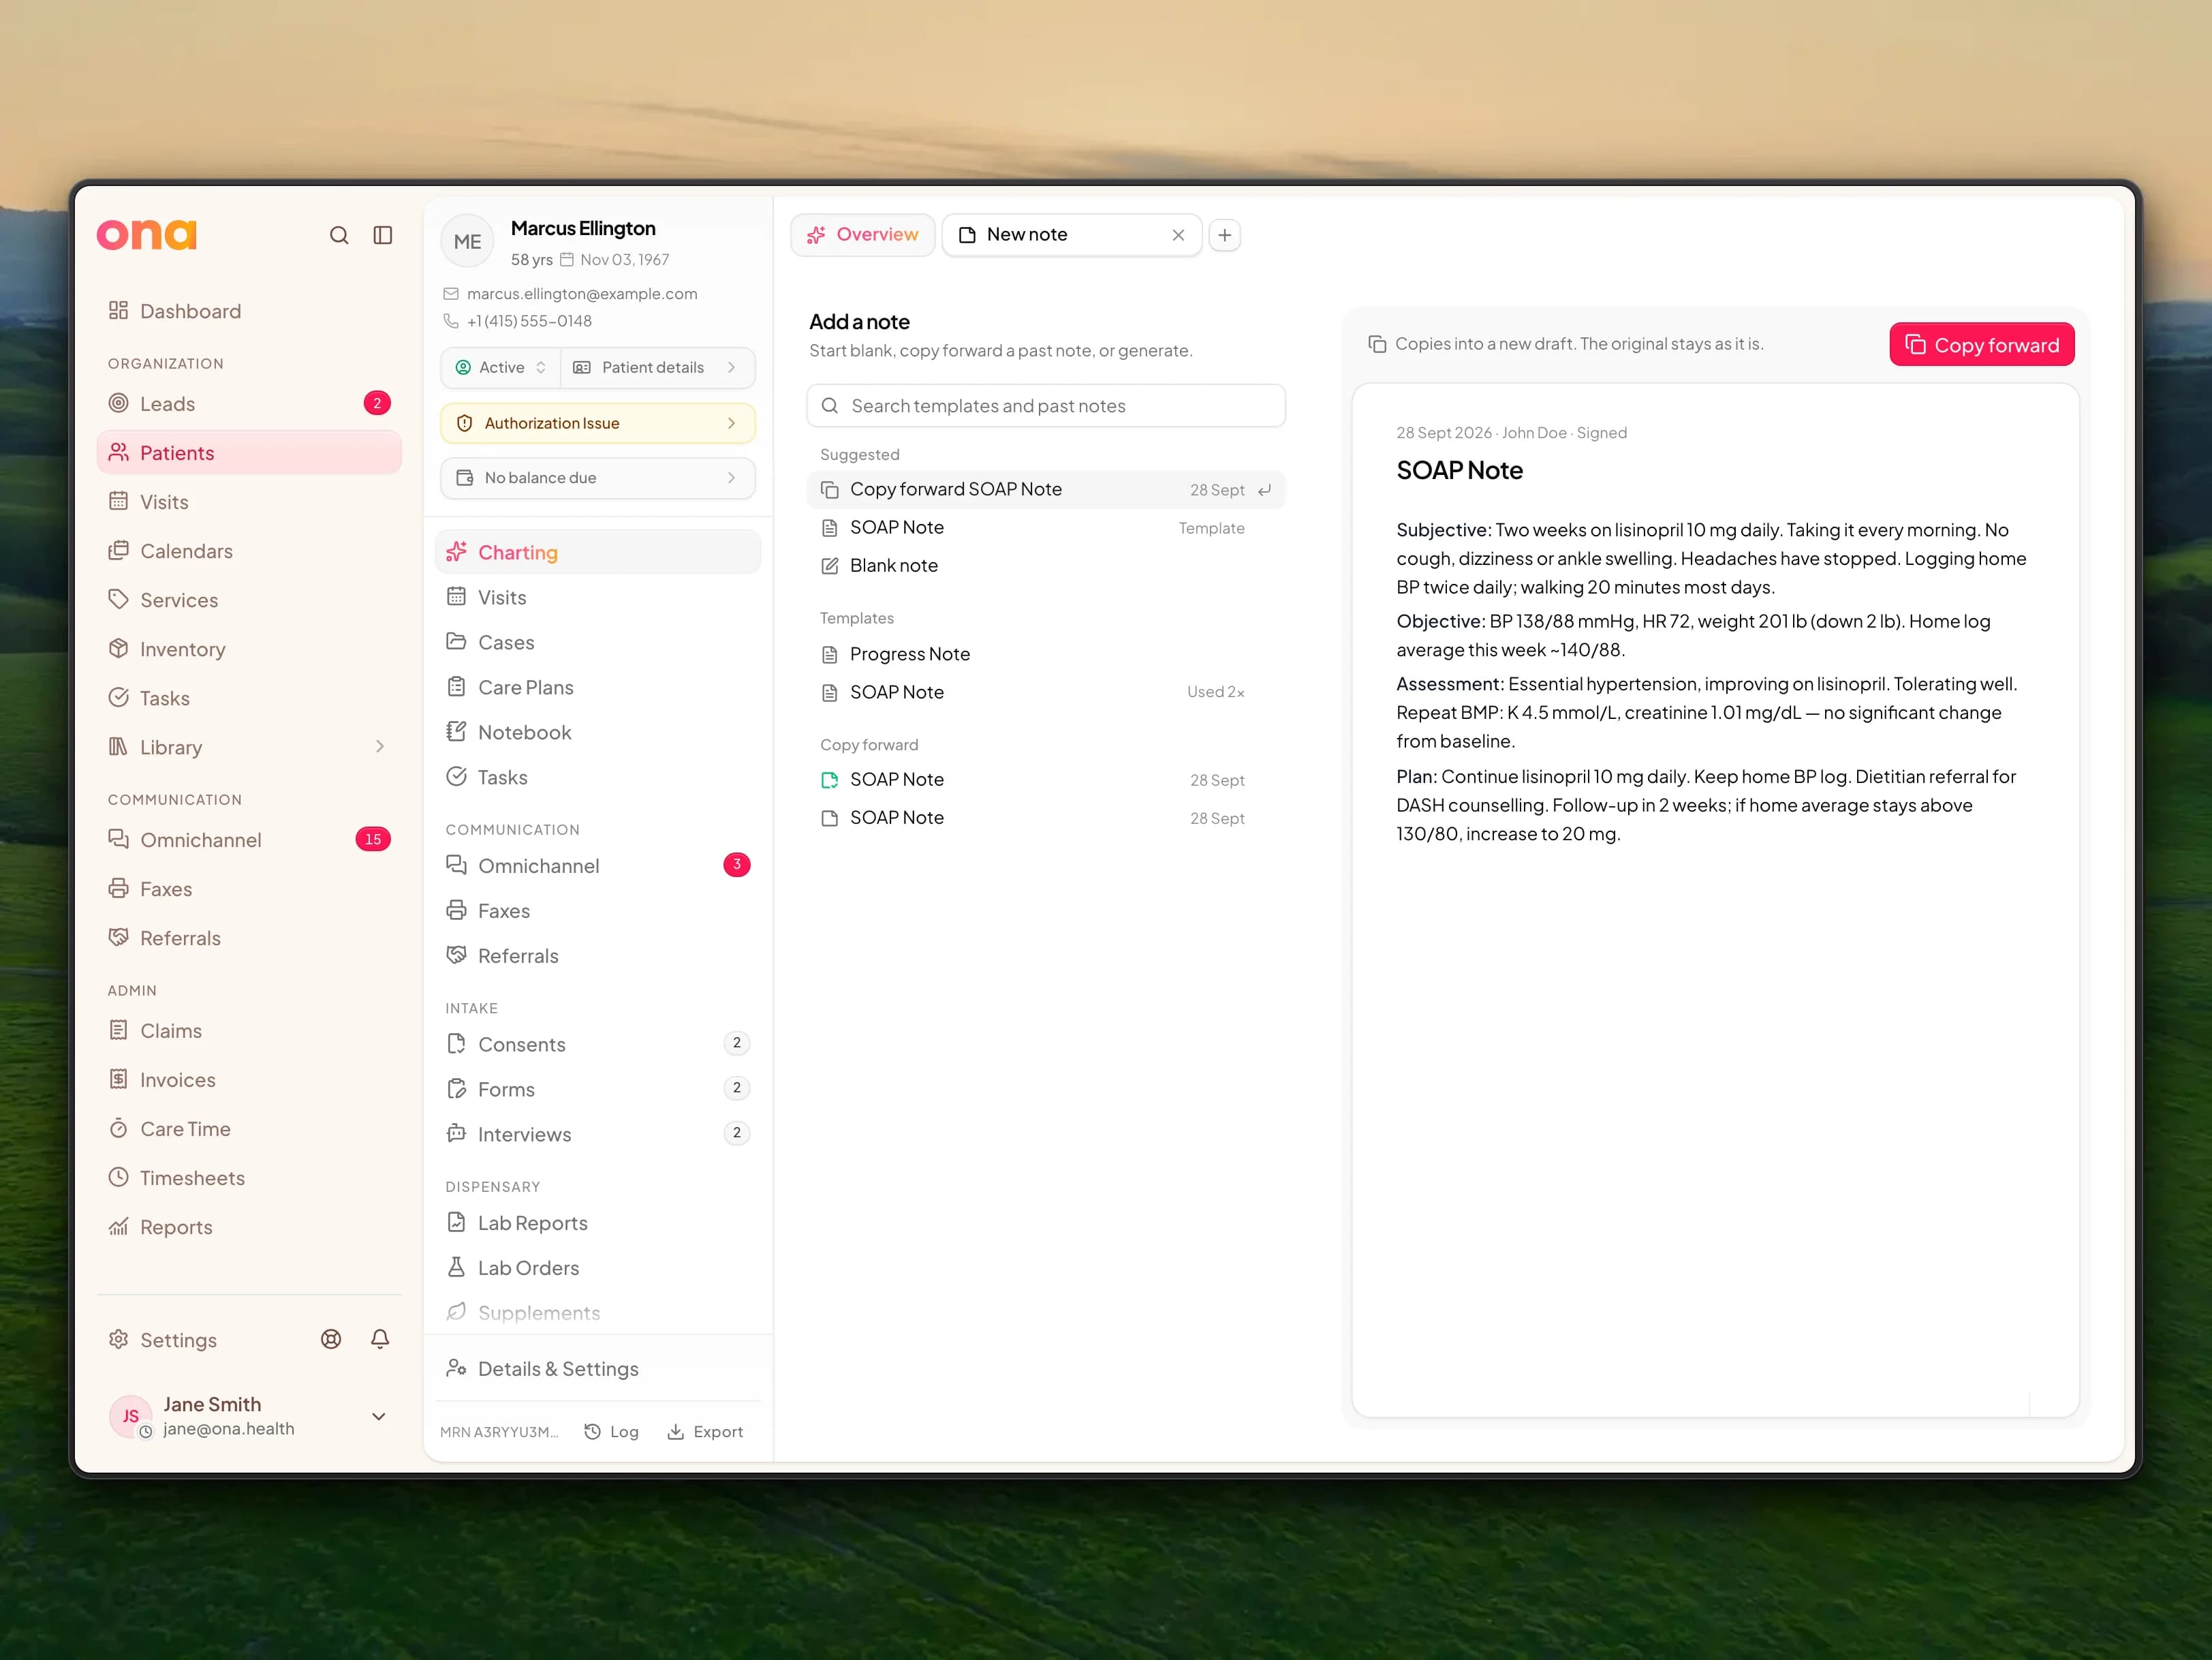
Task: Open the help lifebuoy icon near Settings
Action: click(331, 1339)
